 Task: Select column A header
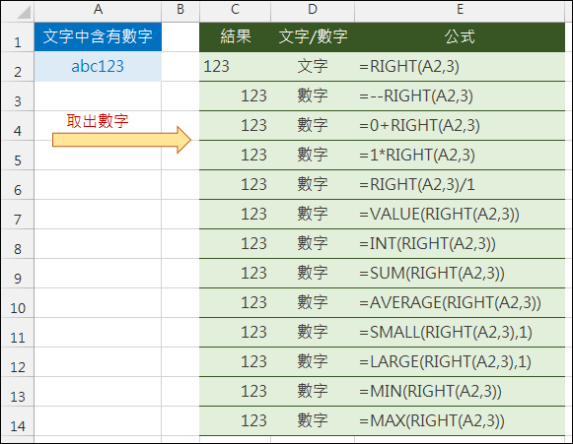pyautogui.click(x=98, y=10)
